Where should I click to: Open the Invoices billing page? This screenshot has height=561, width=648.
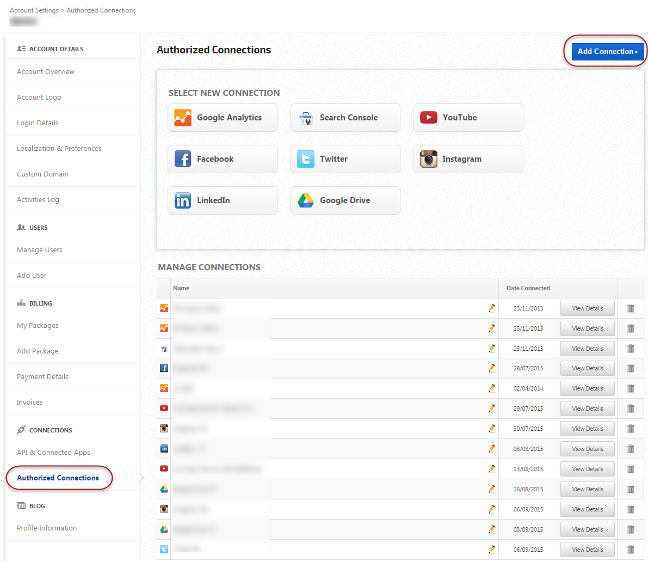click(x=30, y=403)
